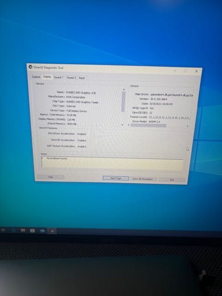Switch to the Input tab
The image size is (222, 296).
(81, 78)
